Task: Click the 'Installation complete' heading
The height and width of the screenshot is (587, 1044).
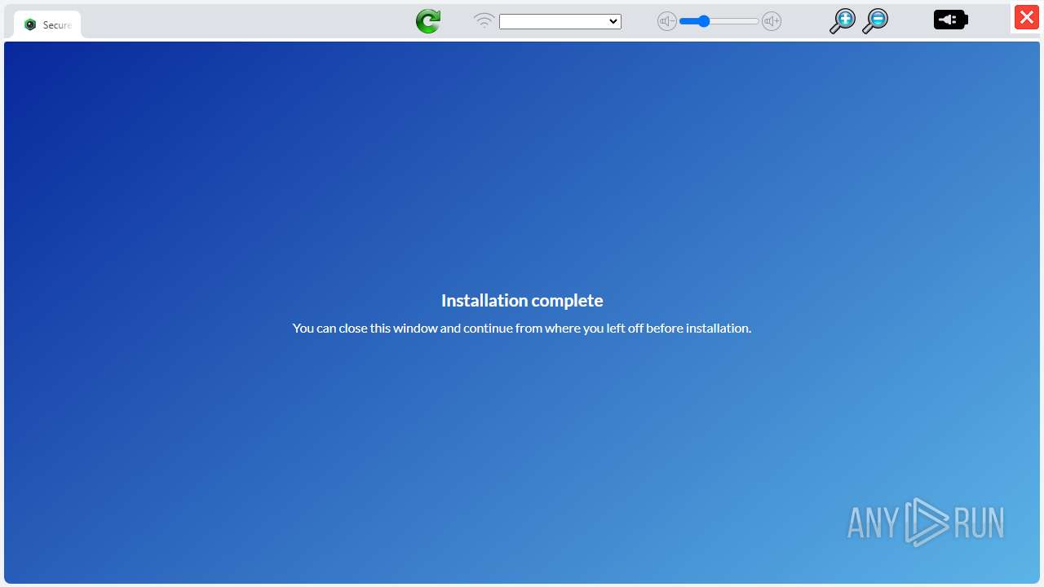Action: click(x=522, y=300)
